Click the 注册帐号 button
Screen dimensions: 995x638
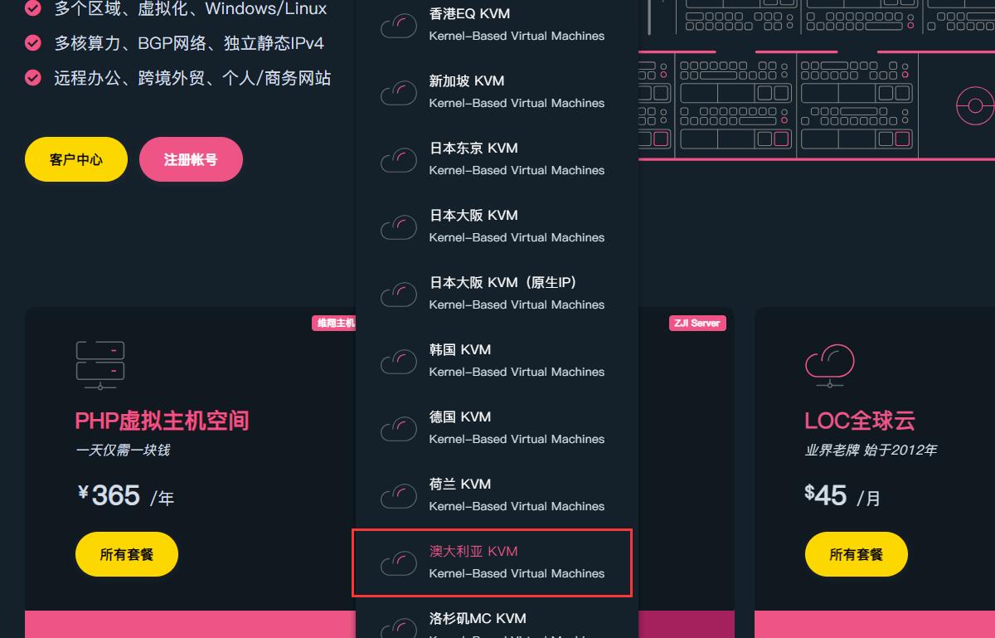pos(191,159)
